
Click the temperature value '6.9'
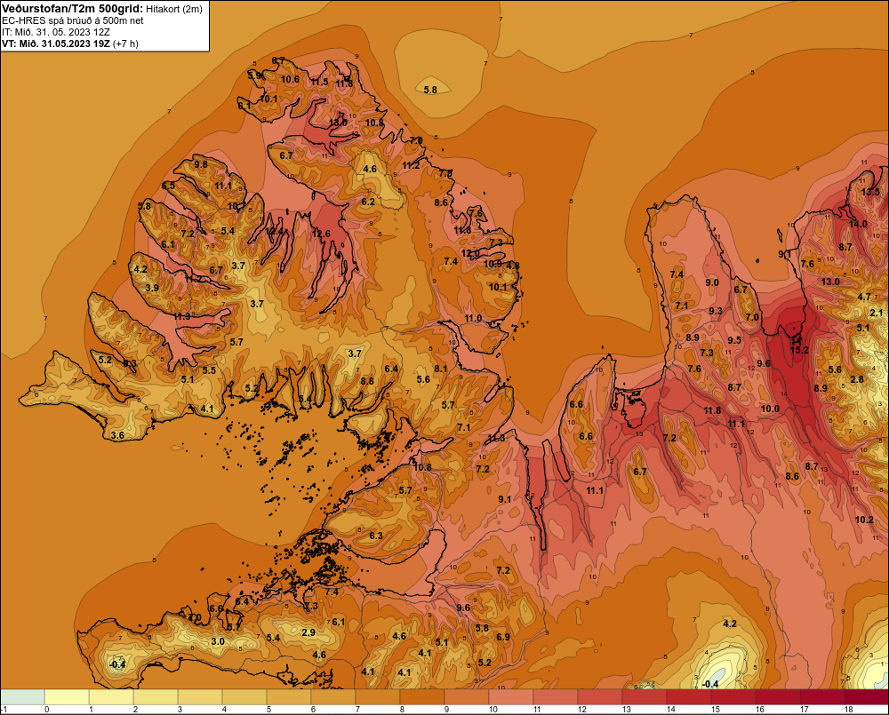click(503, 636)
